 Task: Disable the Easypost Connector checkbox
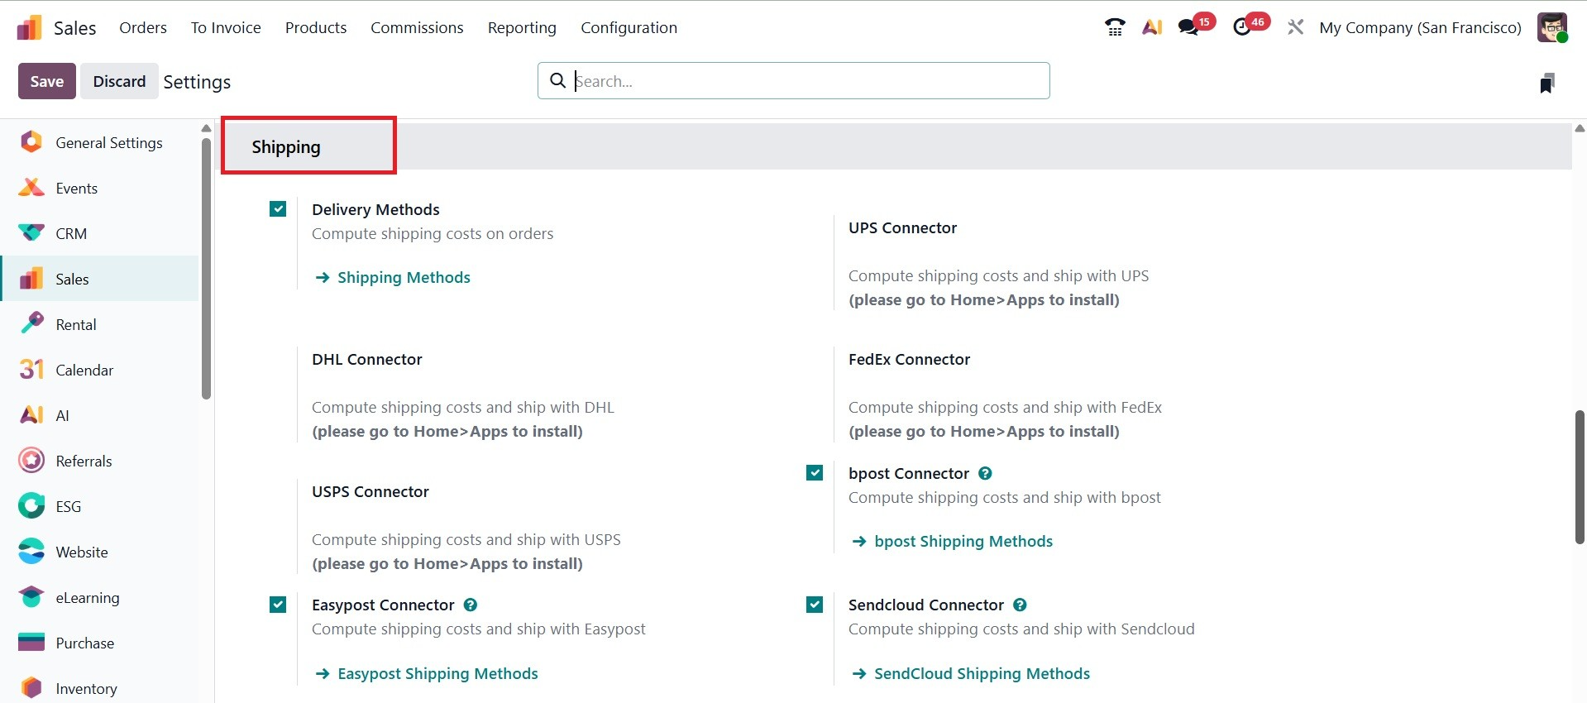coord(278,605)
